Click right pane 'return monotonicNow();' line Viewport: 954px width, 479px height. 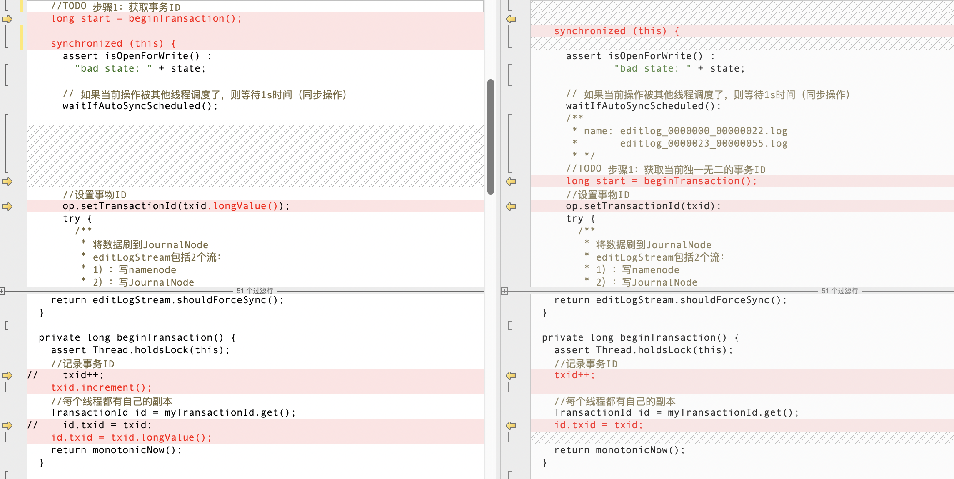point(619,450)
